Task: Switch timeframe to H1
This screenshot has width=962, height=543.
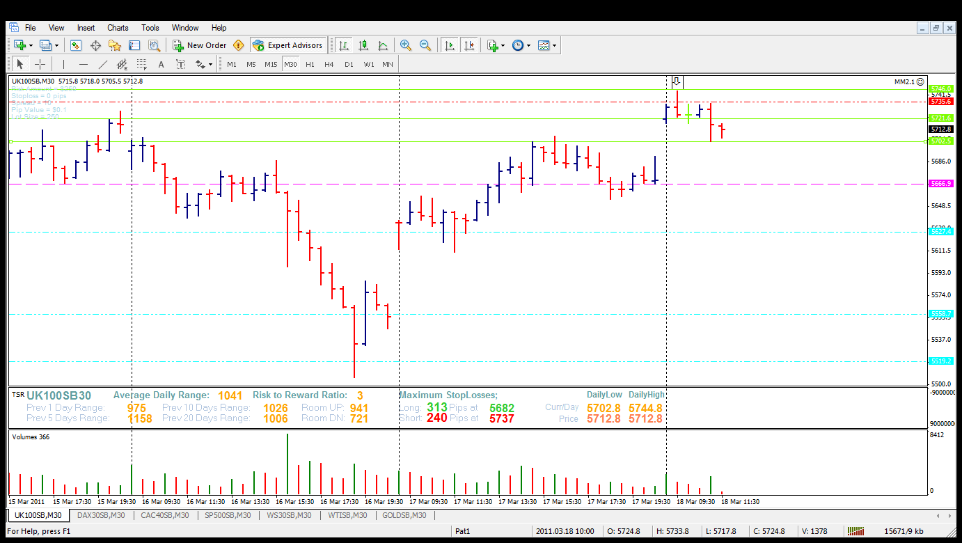Action: pyautogui.click(x=310, y=64)
